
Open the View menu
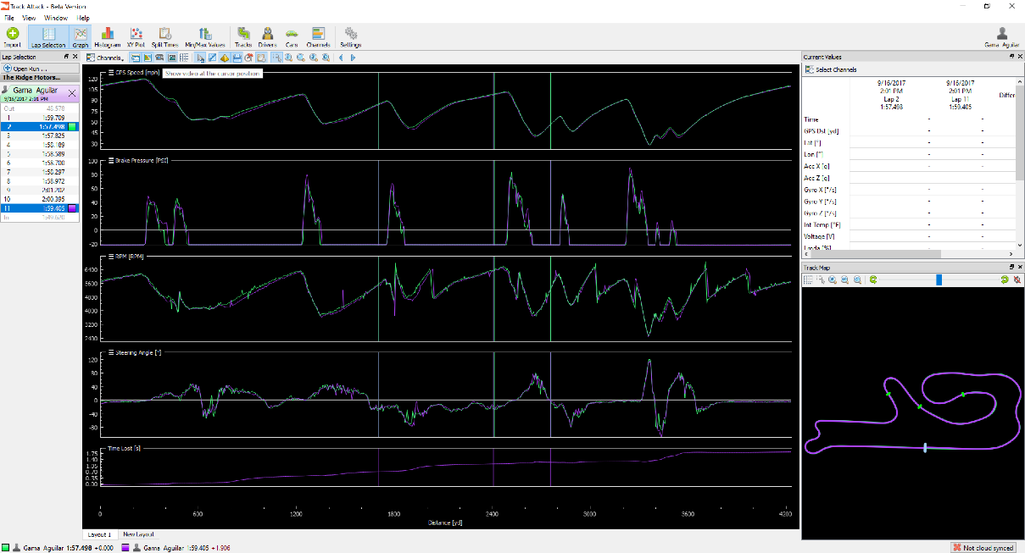[x=29, y=18]
